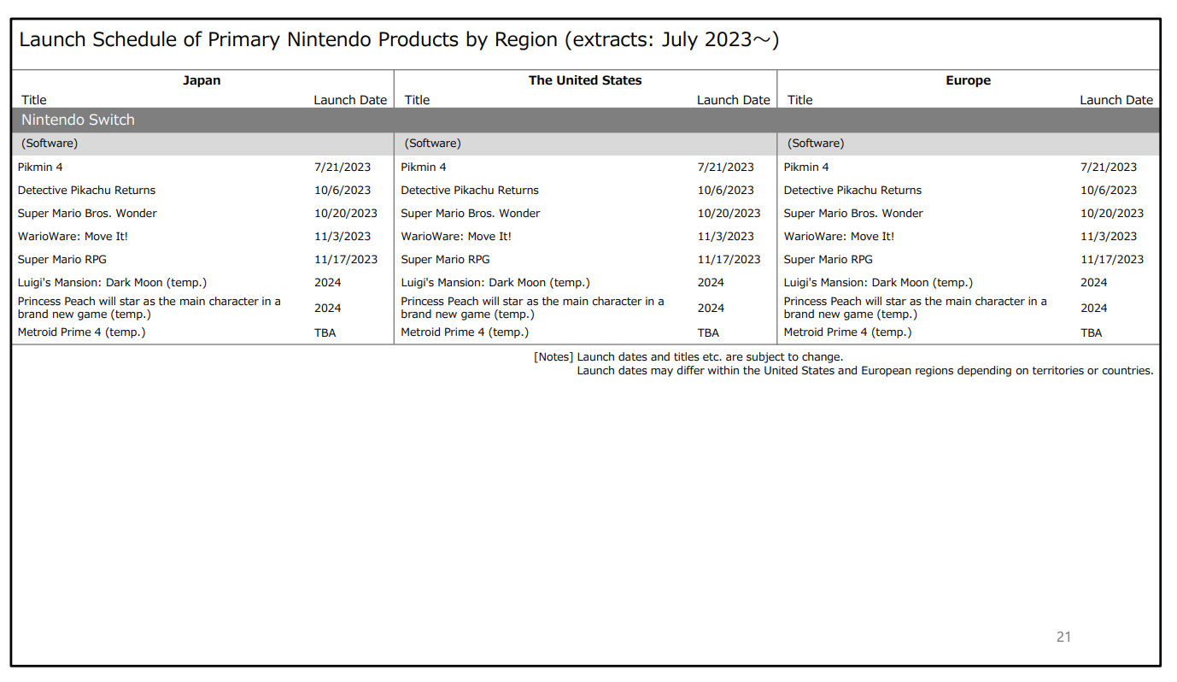Click the page number '21'

[1063, 637]
